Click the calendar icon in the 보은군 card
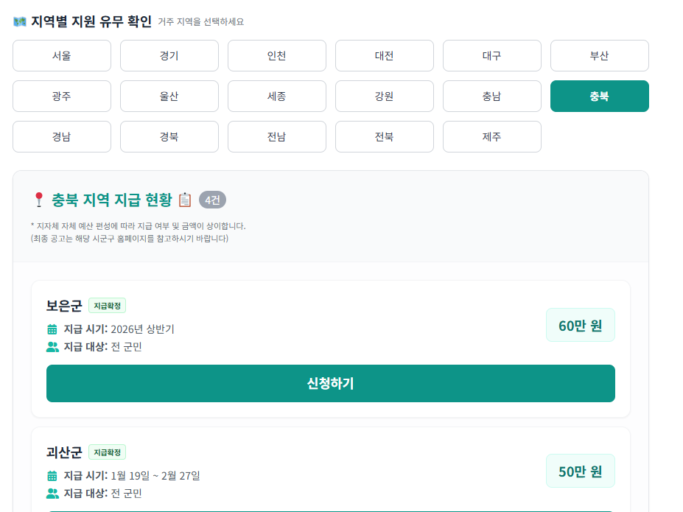 (x=52, y=329)
